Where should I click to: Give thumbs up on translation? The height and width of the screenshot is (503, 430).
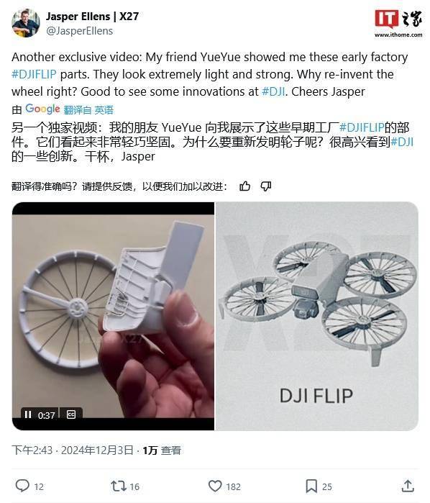pos(244,186)
